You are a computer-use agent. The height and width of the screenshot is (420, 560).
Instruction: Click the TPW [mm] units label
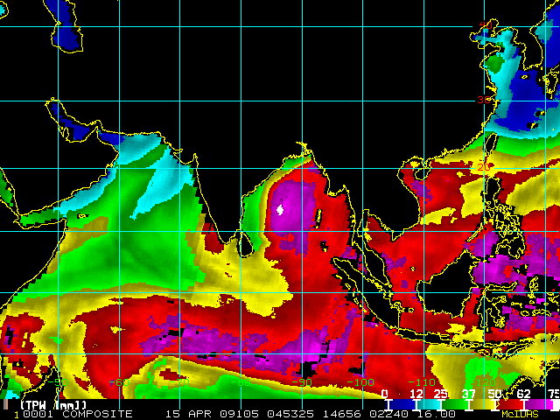[53, 405]
